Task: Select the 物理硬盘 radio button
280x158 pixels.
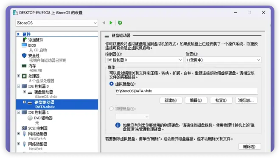Action: [112, 108]
